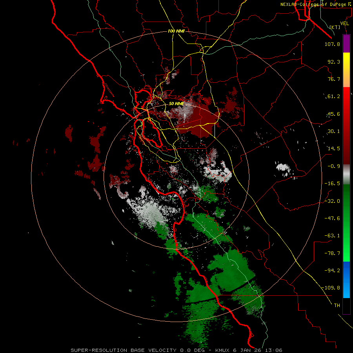Click the TH legend label
Screen dimensions: 353x353
[337, 306]
